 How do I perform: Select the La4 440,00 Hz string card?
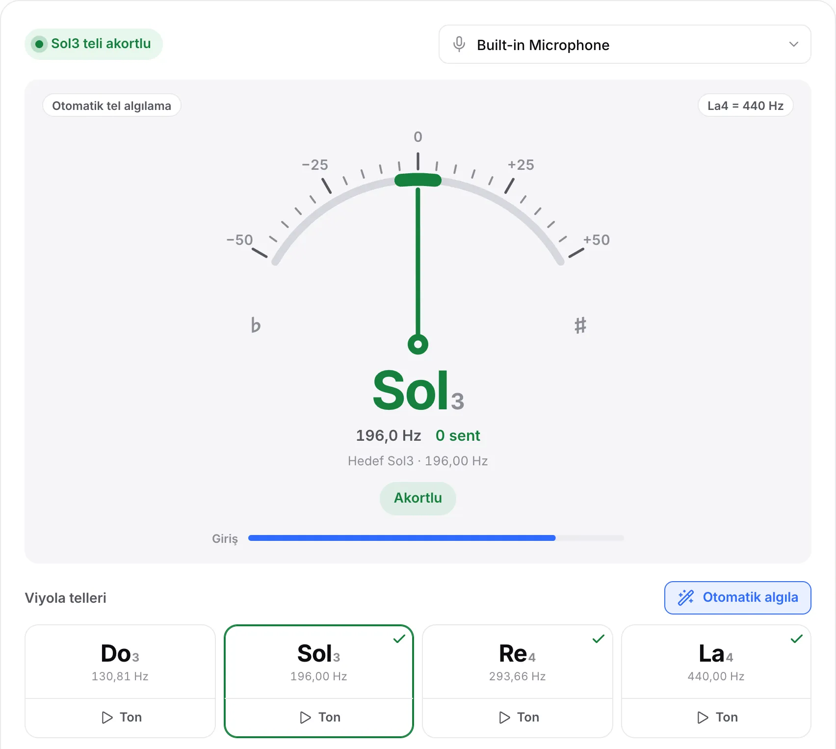click(x=716, y=662)
